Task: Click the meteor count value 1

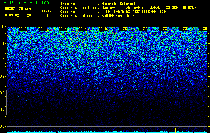Action: pyautogui.click(x=47, y=15)
